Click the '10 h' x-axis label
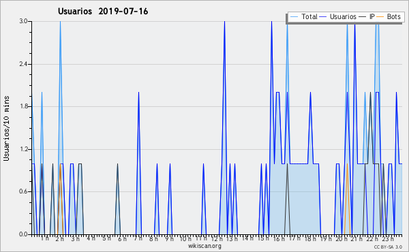The width and height of the screenshot is (409, 252). tap(185, 239)
